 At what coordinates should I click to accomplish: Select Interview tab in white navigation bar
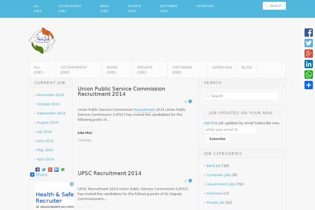[x=222, y=68]
